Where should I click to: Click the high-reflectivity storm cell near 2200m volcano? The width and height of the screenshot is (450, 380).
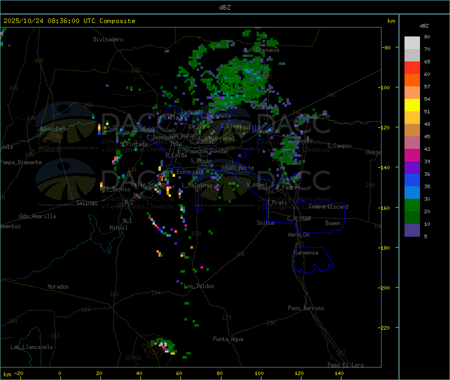(x=162, y=346)
